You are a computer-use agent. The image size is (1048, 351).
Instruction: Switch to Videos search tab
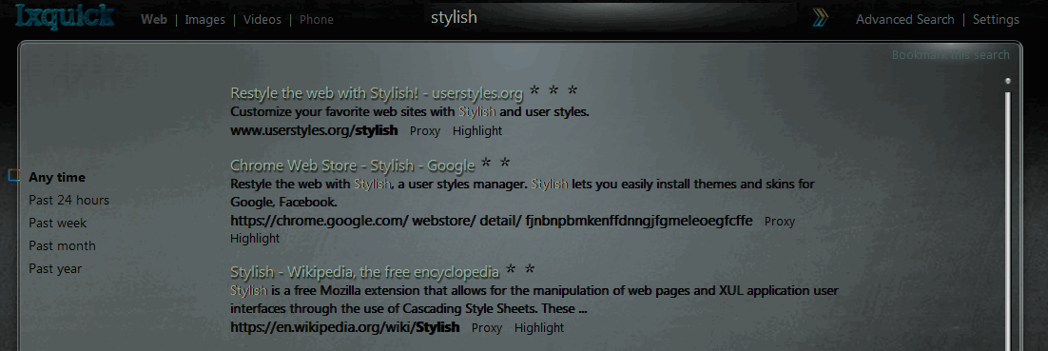coord(262,19)
